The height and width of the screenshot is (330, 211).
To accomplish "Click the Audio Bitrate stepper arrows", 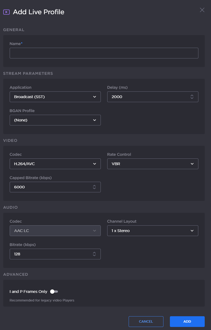I will (x=94, y=254).
